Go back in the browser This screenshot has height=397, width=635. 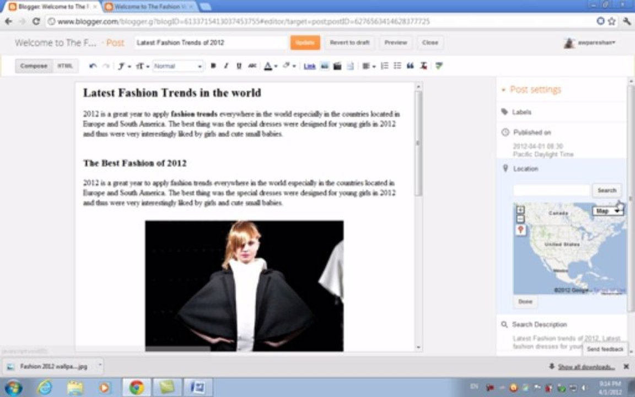(x=8, y=22)
